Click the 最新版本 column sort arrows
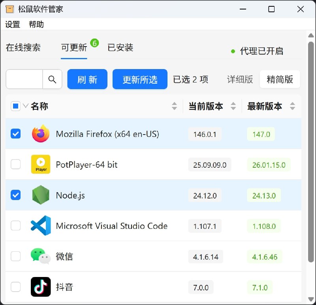316x305 pixels. 292,106
